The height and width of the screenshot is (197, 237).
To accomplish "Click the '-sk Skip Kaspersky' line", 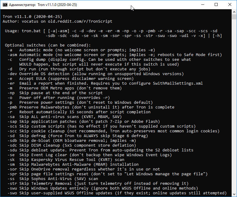I will pos(66,159).
